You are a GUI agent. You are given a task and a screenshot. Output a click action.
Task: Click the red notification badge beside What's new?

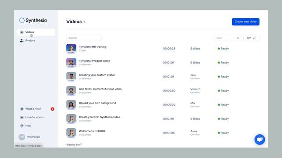pos(52,109)
